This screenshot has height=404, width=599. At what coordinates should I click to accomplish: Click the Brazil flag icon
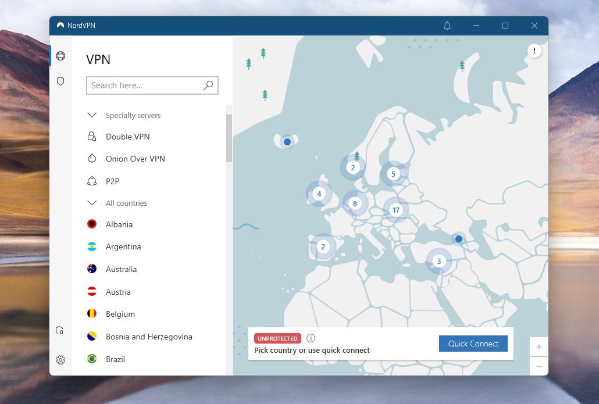(92, 359)
